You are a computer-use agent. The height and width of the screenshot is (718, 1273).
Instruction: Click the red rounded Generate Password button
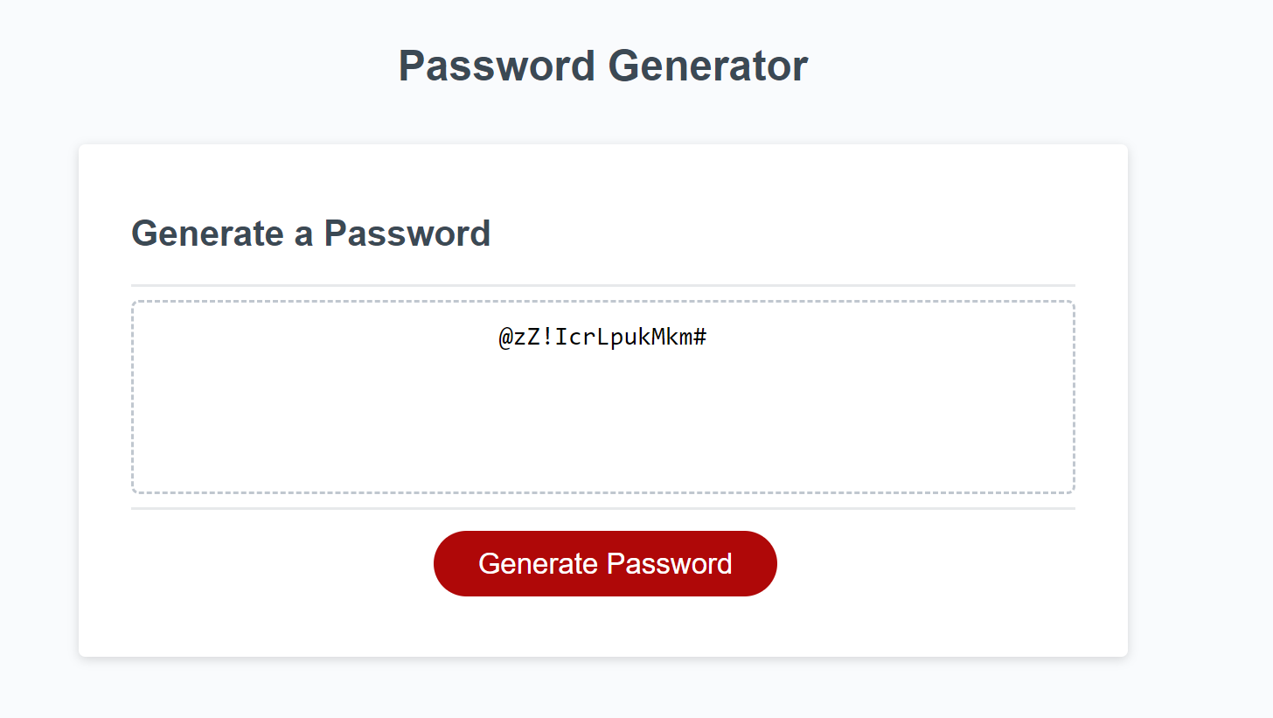click(x=605, y=563)
